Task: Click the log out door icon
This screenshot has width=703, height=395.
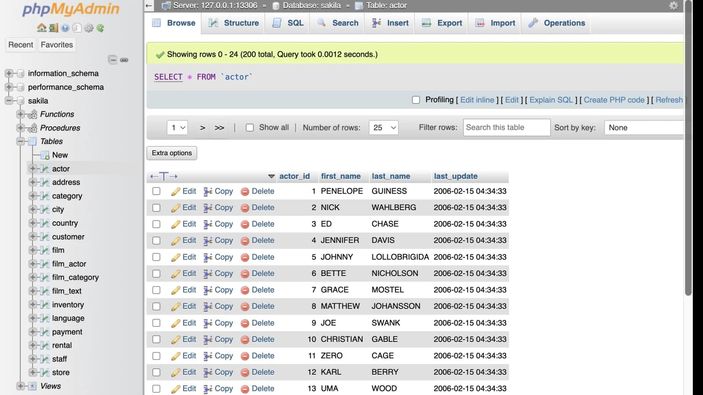Action: click(54, 28)
